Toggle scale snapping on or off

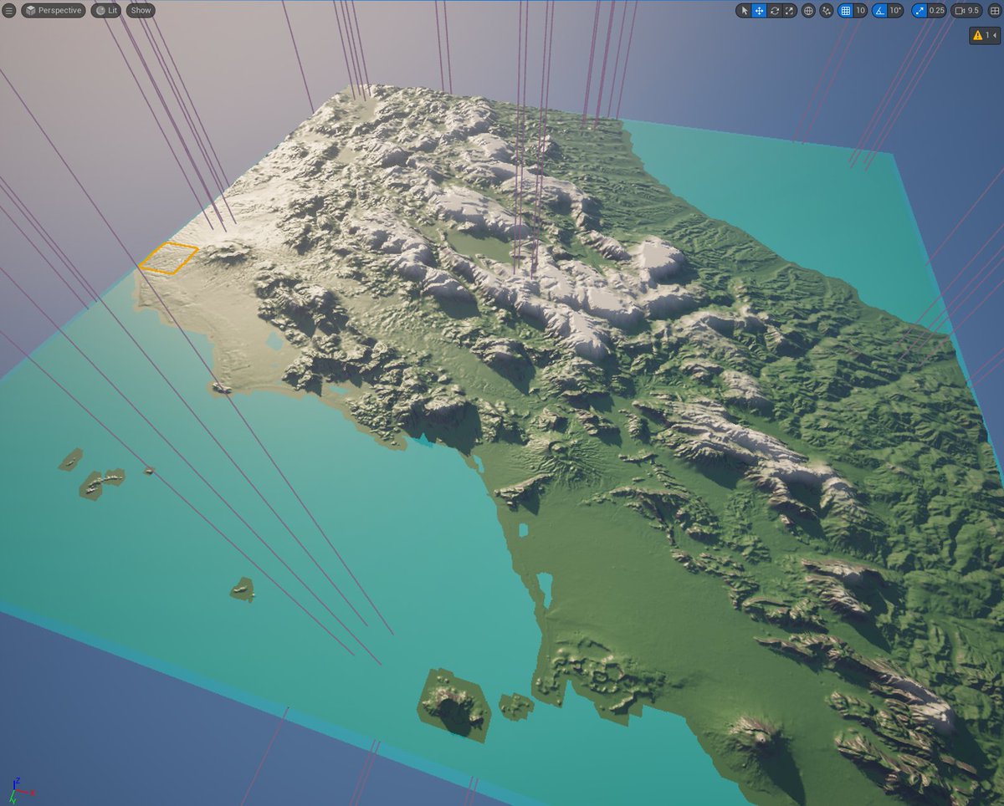click(x=919, y=11)
